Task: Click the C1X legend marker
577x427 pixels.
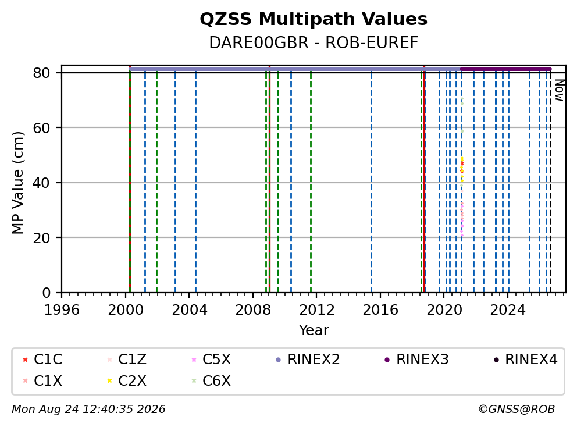Action: (x=25, y=381)
